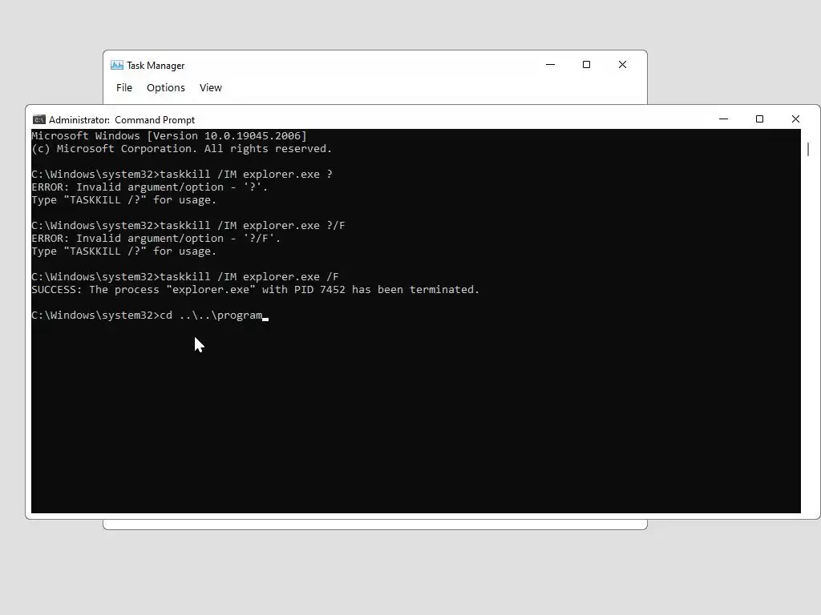Close the Task Manager window
Image resolution: width=821 pixels, height=615 pixels.
(x=622, y=65)
